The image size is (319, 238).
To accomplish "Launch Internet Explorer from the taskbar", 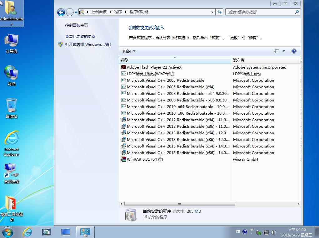I will click(27, 232).
